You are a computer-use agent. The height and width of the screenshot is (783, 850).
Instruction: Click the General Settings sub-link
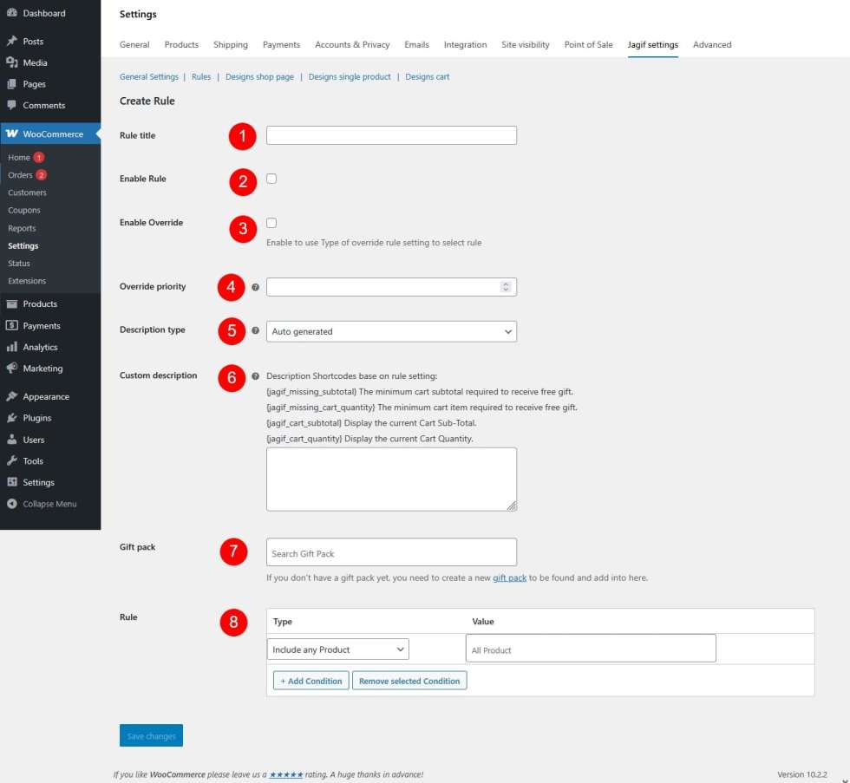pos(149,77)
